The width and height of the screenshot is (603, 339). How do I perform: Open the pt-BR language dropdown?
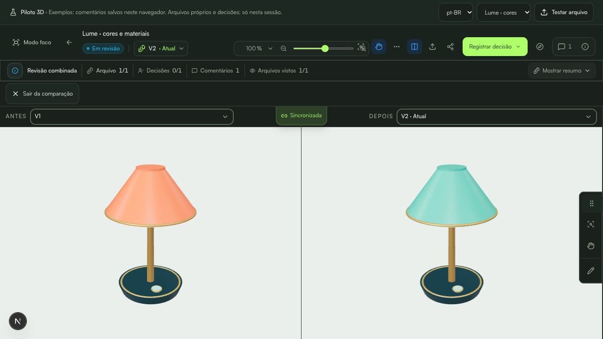[456, 12]
